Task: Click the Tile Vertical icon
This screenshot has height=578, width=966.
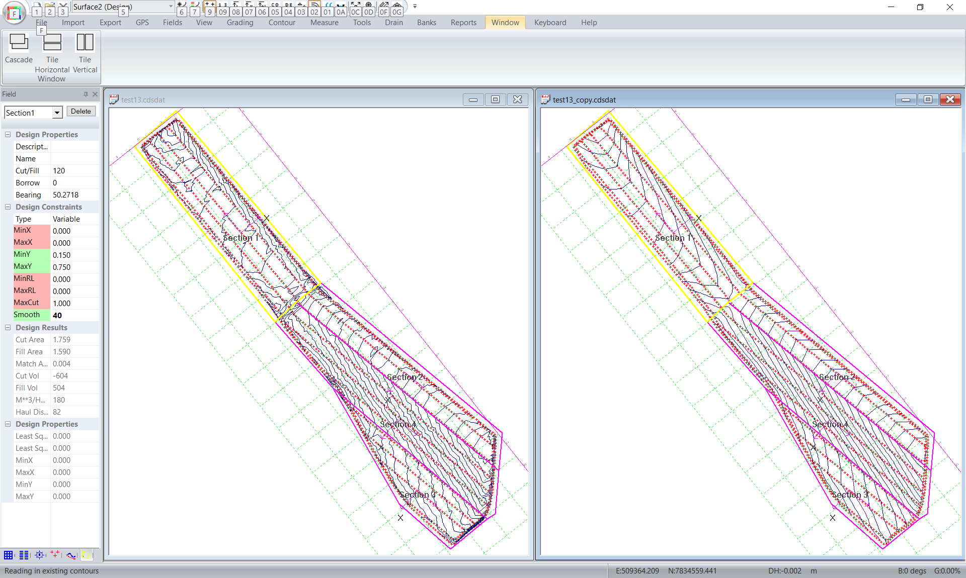Action: click(x=85, y=43)
